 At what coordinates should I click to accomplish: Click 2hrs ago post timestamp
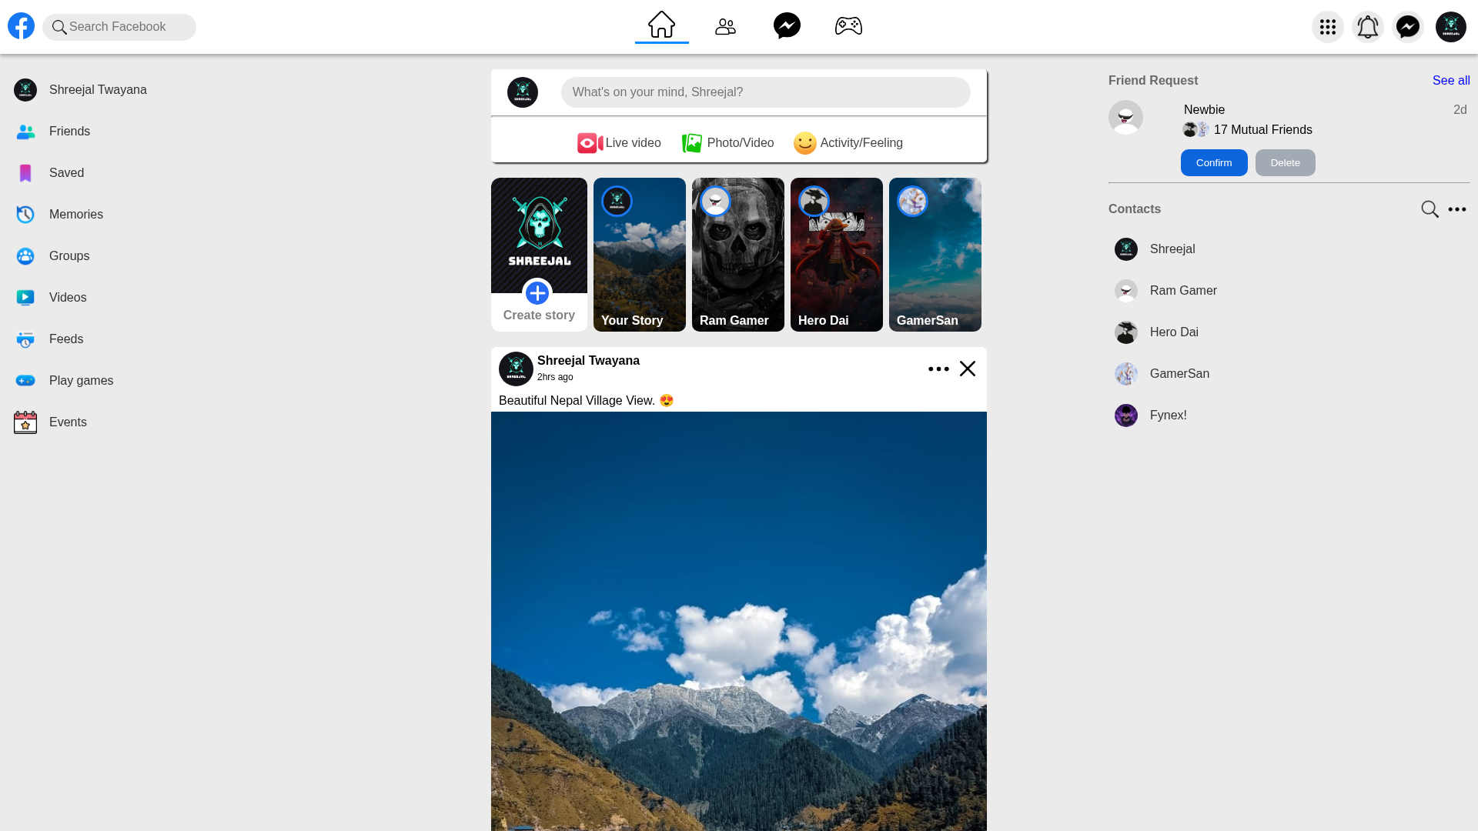(x=555, y=377)
